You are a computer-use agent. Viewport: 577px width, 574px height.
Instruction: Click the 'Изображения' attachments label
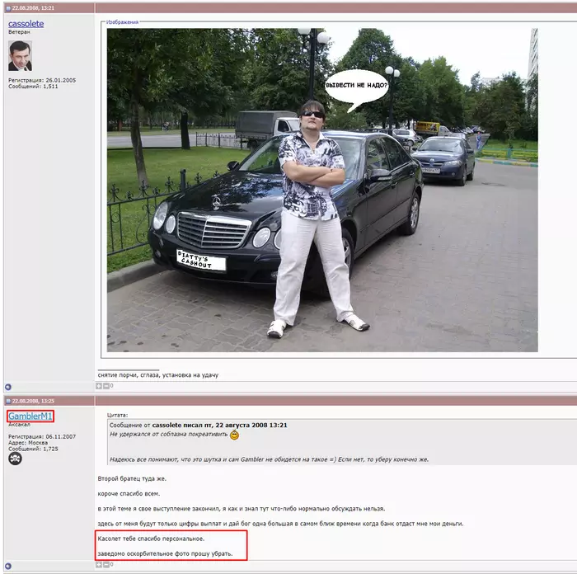[122, 22]
